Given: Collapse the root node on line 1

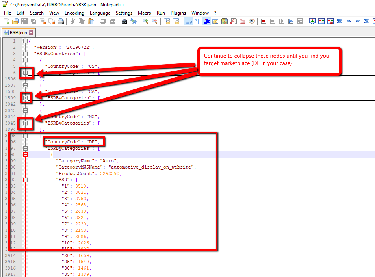Looking at the screenshot, I should tap(25, 41).
